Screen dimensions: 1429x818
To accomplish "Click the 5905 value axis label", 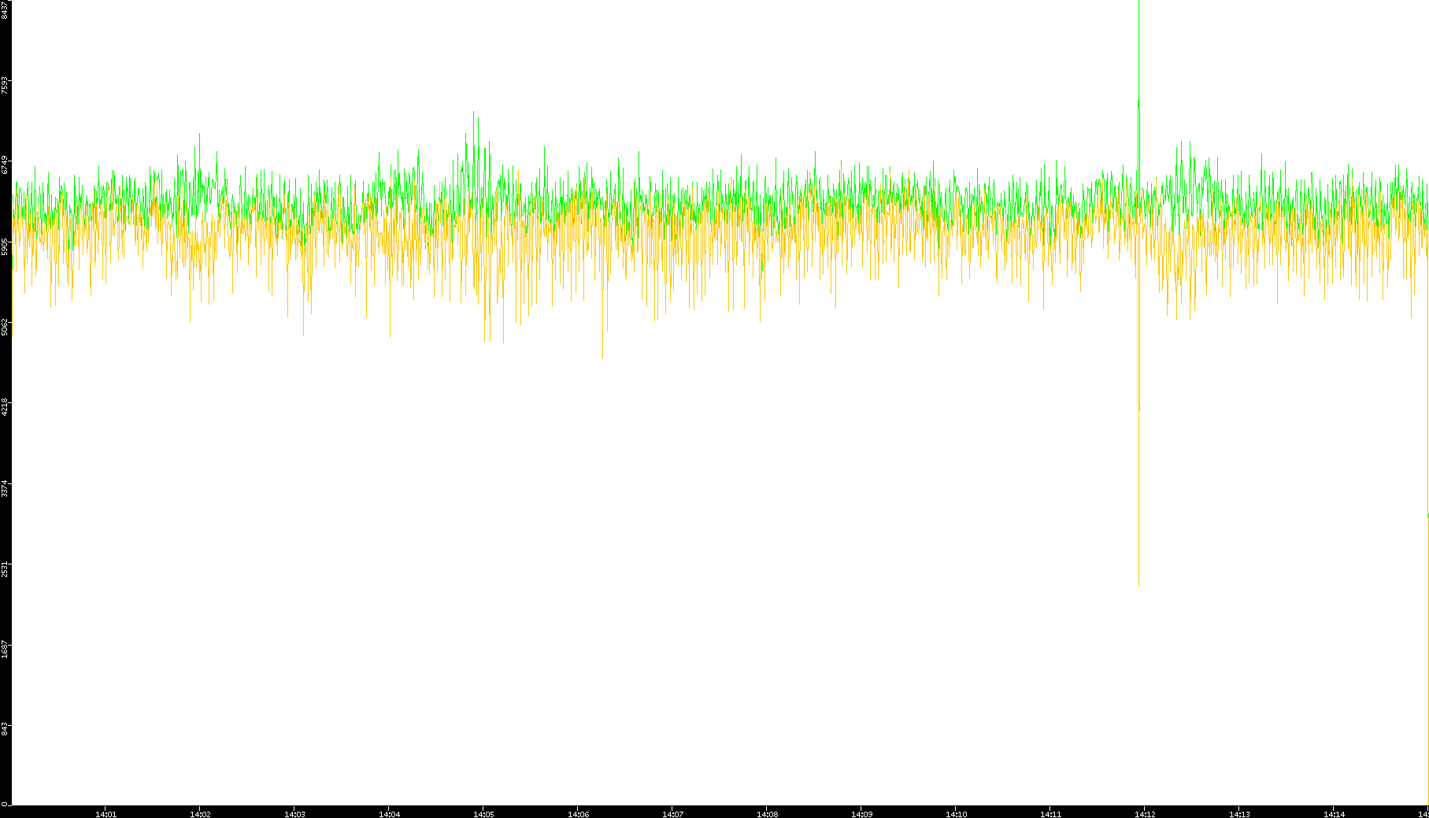I will pyautogui.click(x=5, y=246).
